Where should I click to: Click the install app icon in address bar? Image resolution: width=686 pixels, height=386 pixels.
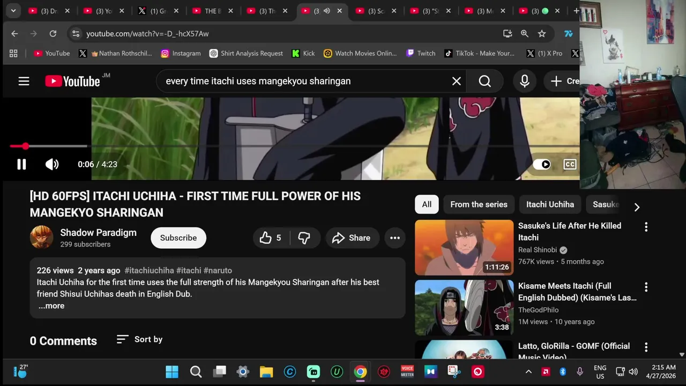[508, 34]
